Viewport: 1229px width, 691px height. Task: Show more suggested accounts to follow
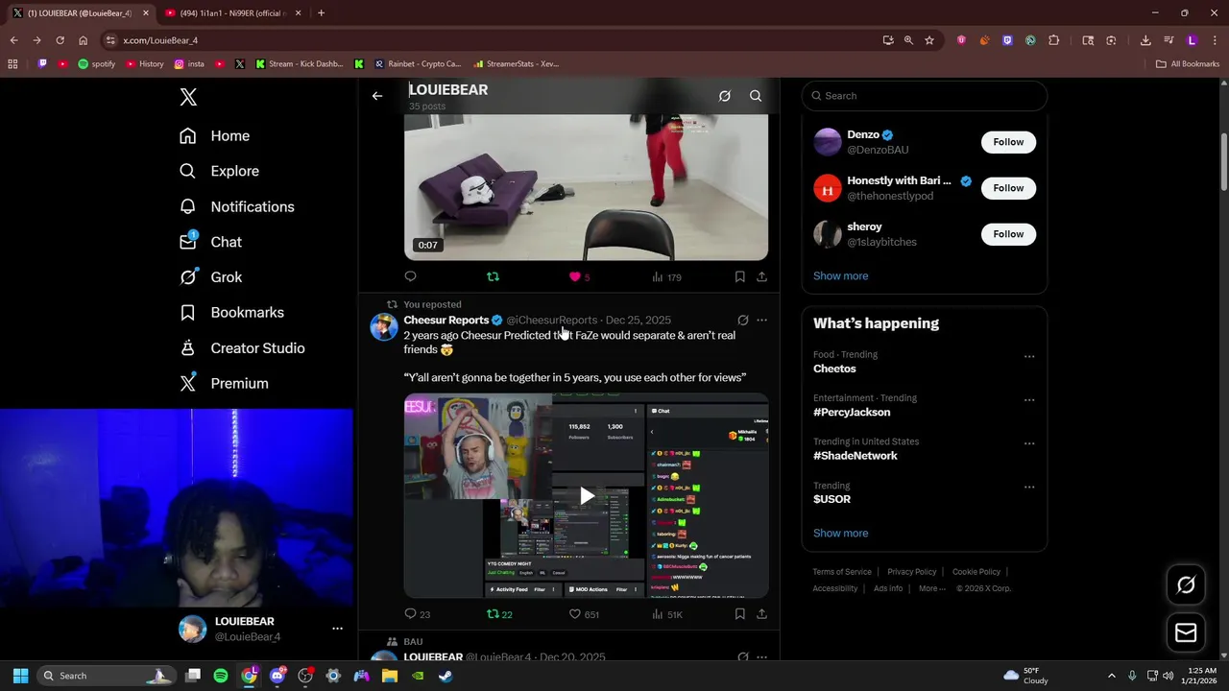click(840, 275)
